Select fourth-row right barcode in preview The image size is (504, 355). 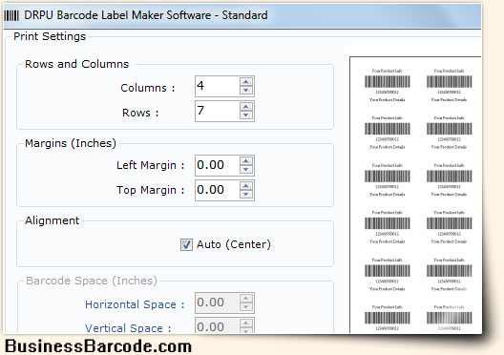tap(449, 227)
